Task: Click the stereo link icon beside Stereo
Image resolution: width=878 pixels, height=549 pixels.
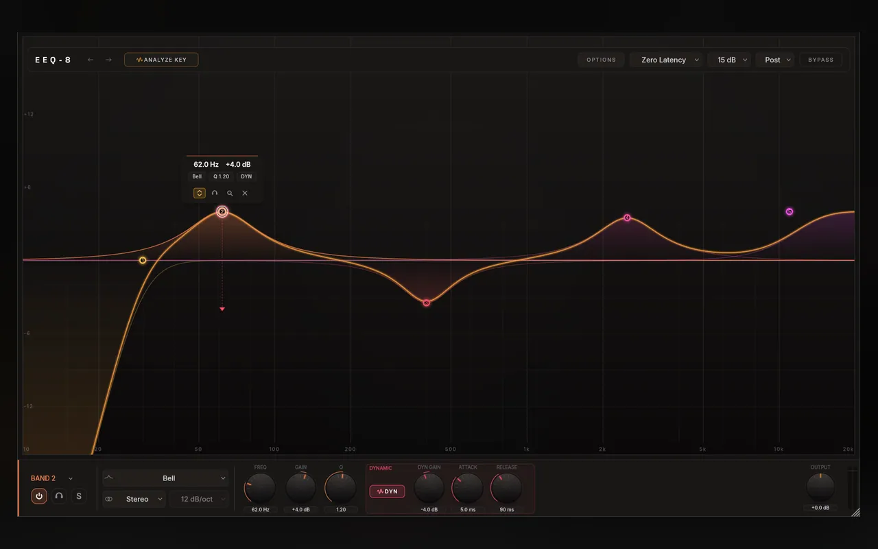Action: (109, 499)
